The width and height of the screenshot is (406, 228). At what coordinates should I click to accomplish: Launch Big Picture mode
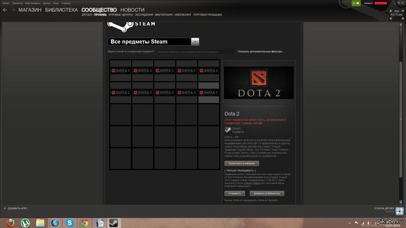tap(396, 15)
